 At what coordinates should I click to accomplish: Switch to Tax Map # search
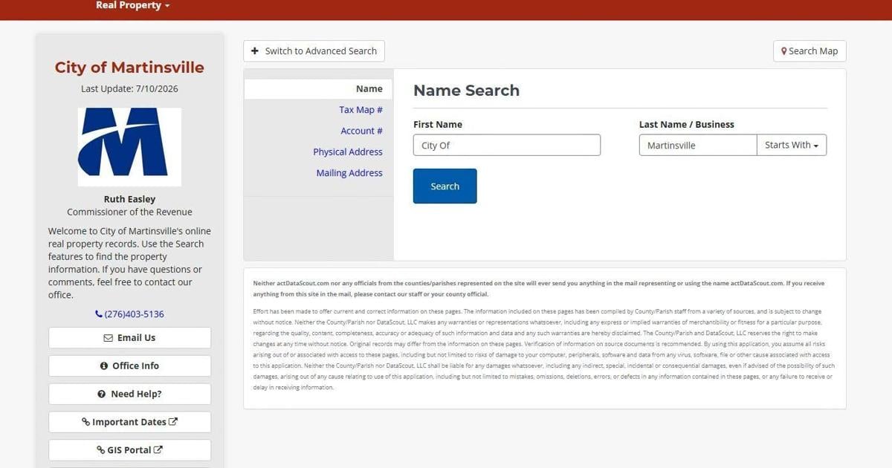click(x=361, y=110)
